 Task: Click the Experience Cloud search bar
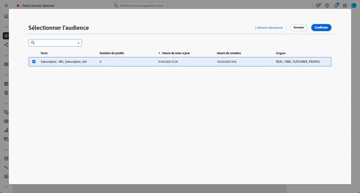coord(139,5)
